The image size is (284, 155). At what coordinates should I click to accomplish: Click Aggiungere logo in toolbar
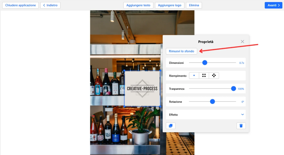pos(169,5)
